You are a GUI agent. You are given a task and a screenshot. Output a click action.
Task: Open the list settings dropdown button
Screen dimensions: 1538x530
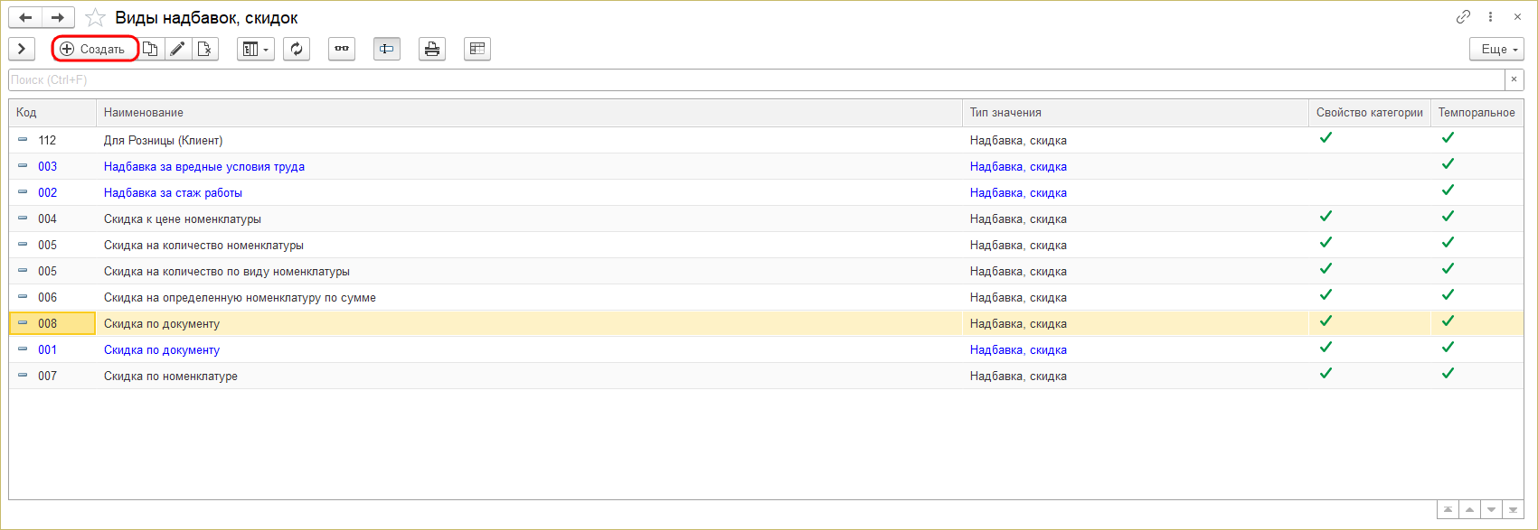tap(255, 49)
